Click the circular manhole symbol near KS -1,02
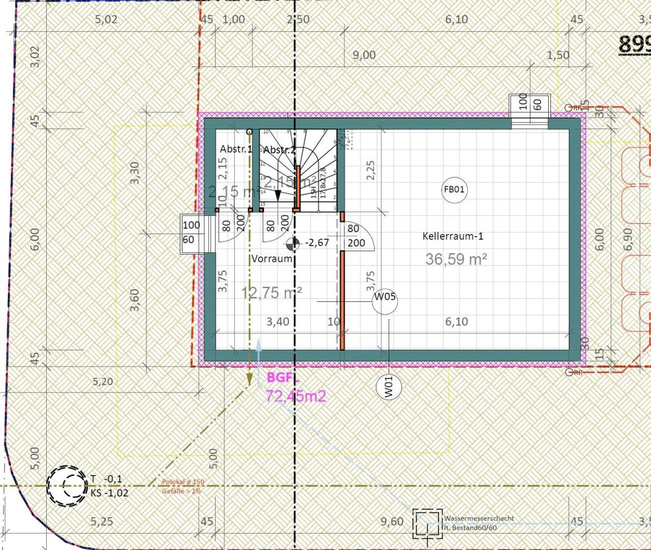The height and width of the screenshot is (550, 651). point(67,486)
